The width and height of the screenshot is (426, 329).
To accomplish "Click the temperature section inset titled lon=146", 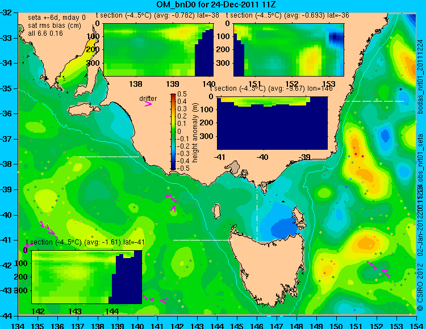I will click(x=272, y=123).
